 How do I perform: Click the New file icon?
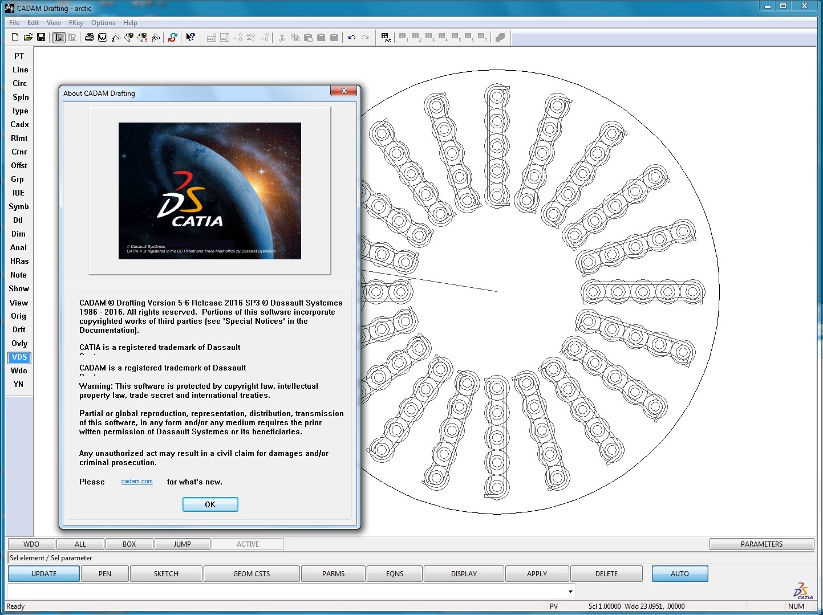pos(15,37)
